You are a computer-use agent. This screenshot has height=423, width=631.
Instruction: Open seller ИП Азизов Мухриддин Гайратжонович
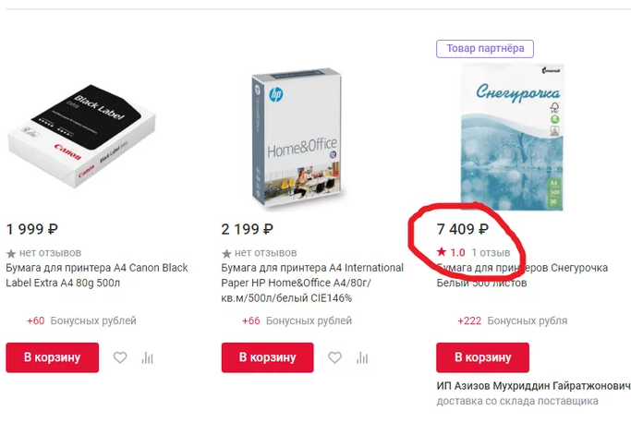pos(533,385)
